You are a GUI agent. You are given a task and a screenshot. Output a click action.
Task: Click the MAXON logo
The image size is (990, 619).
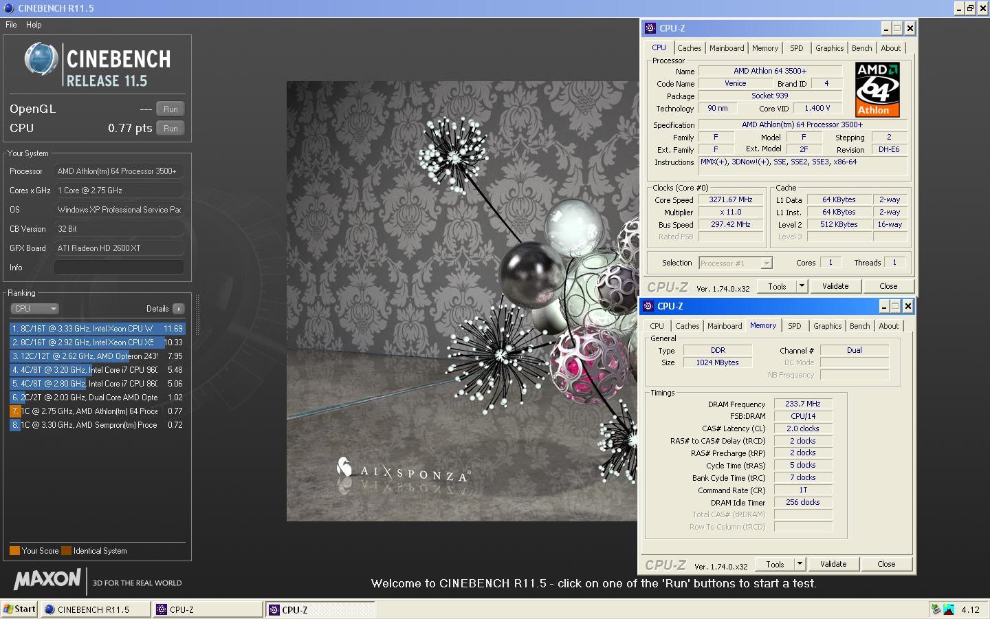pyautogui.click(x=47, y=578)
